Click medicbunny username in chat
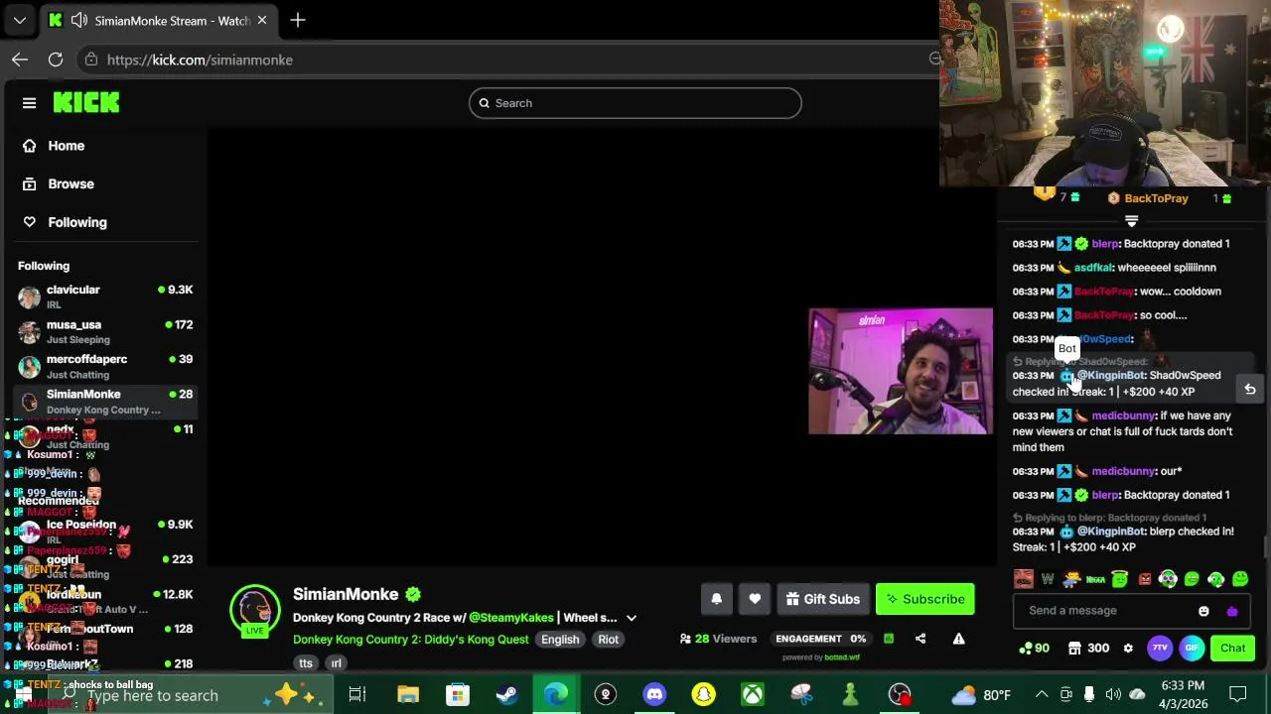Image resolution: width=1271 pixels, height=714 pixels. pos(1123,416)
